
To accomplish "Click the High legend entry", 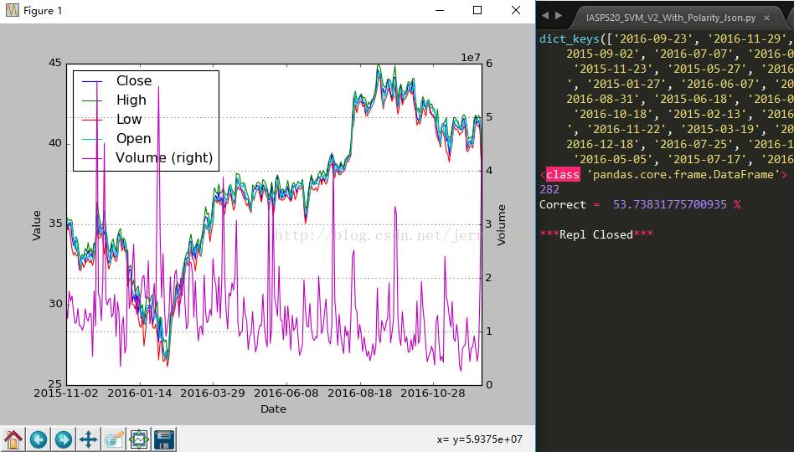I will point(131,100).
